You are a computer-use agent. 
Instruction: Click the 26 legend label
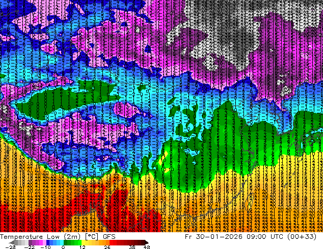coord(107,247)
